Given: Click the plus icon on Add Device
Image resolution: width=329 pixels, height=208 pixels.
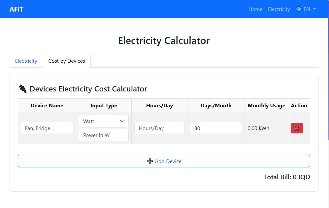Looking at the screenshot, I should (x=150, y=161).
